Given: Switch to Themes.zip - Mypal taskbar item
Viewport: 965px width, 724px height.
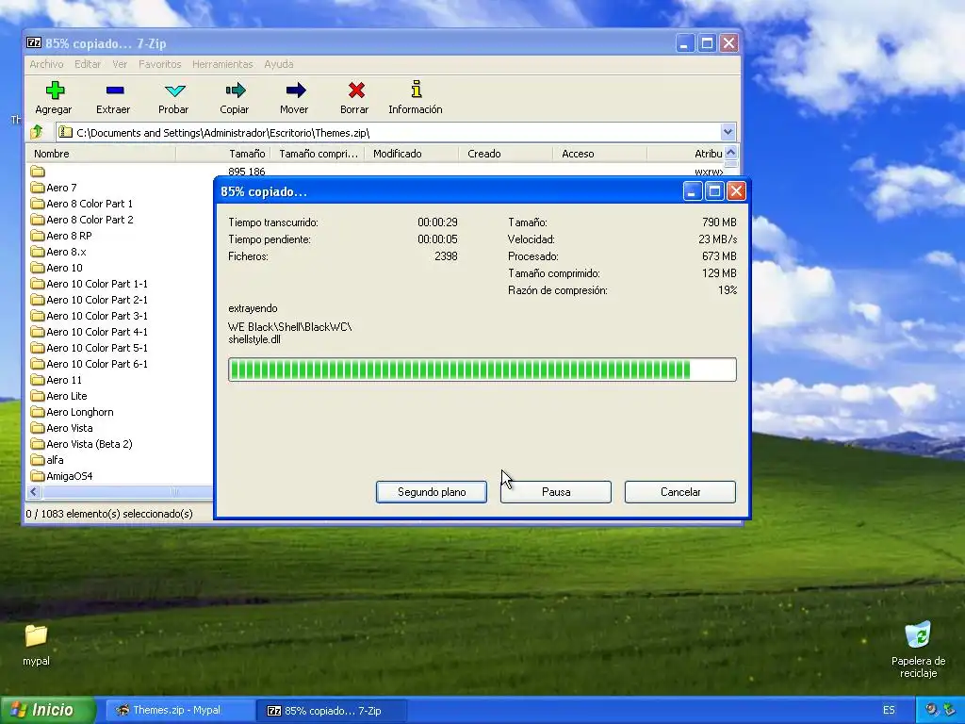Looking at the screenshot, I should [178, 710].
